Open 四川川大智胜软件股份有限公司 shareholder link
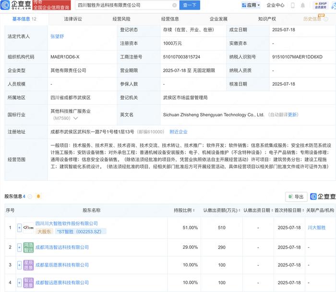This screenshot has height=292, width=336. click(x=66, y=224)
